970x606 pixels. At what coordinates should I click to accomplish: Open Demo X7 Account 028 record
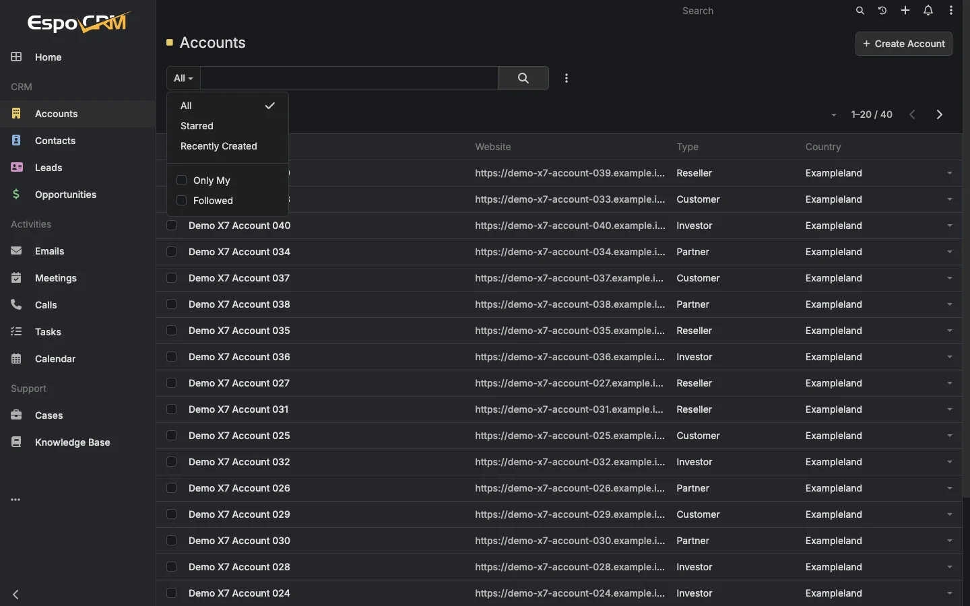click(239, 567)
